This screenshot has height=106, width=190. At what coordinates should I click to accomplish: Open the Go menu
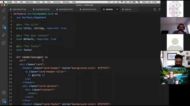[x=44, y=2]
